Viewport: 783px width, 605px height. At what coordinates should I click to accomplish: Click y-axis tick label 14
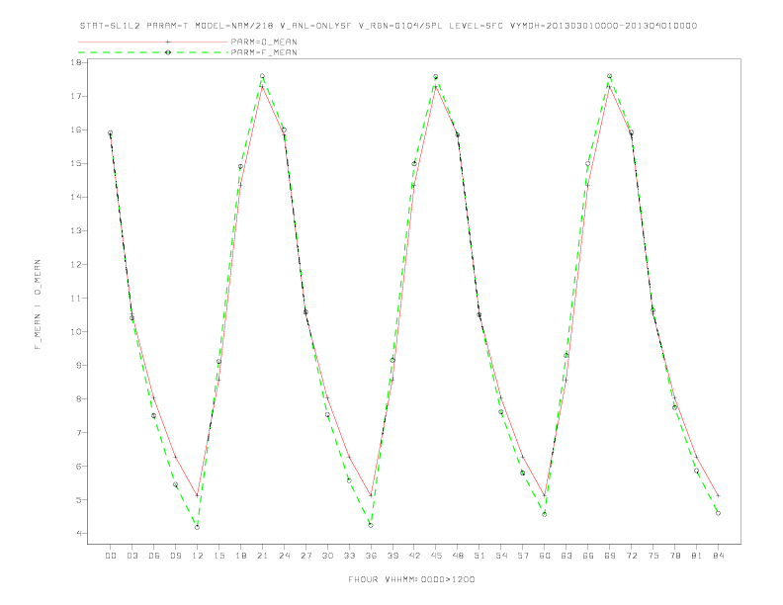76,197
